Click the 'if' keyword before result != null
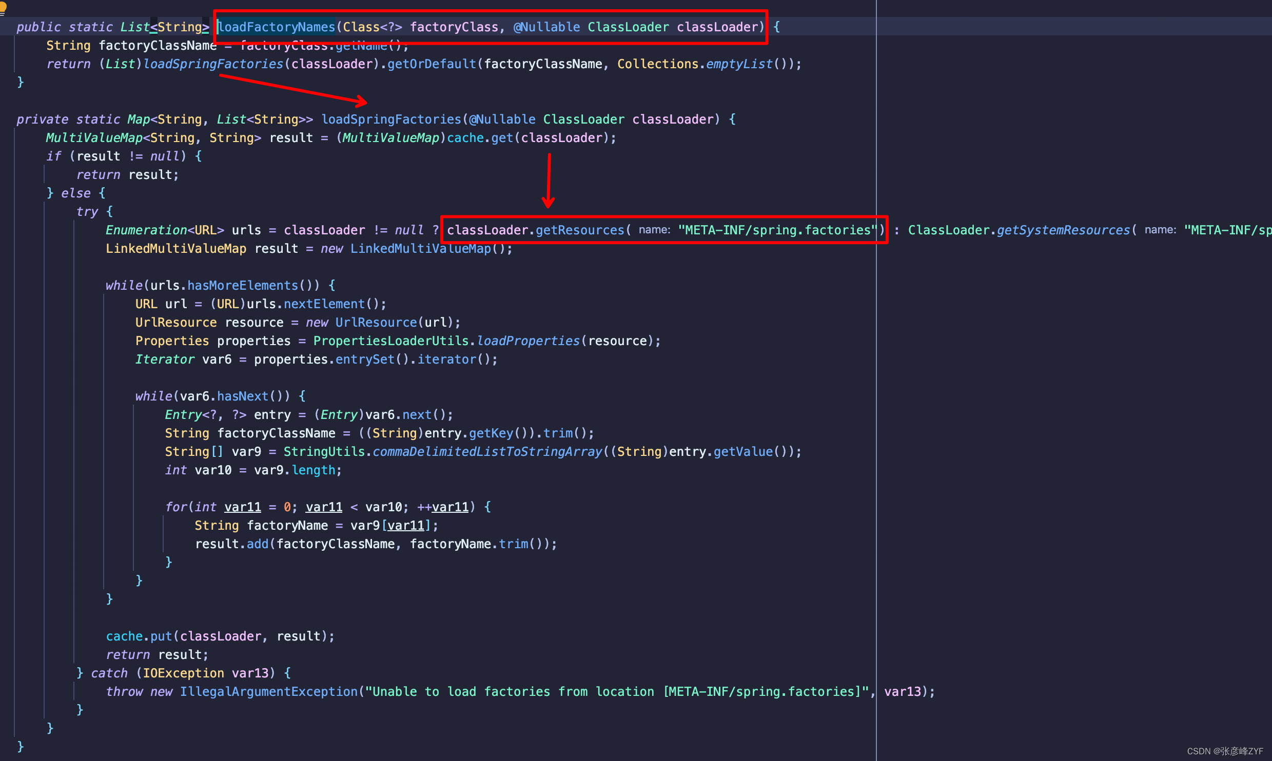Viewport: 1272px width, 761px height. pos(53,156)
